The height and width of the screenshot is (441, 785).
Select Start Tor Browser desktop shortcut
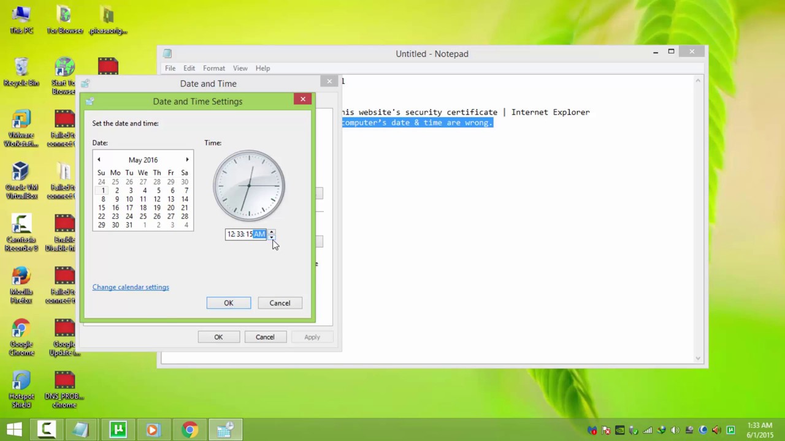(x=64, y=77)
